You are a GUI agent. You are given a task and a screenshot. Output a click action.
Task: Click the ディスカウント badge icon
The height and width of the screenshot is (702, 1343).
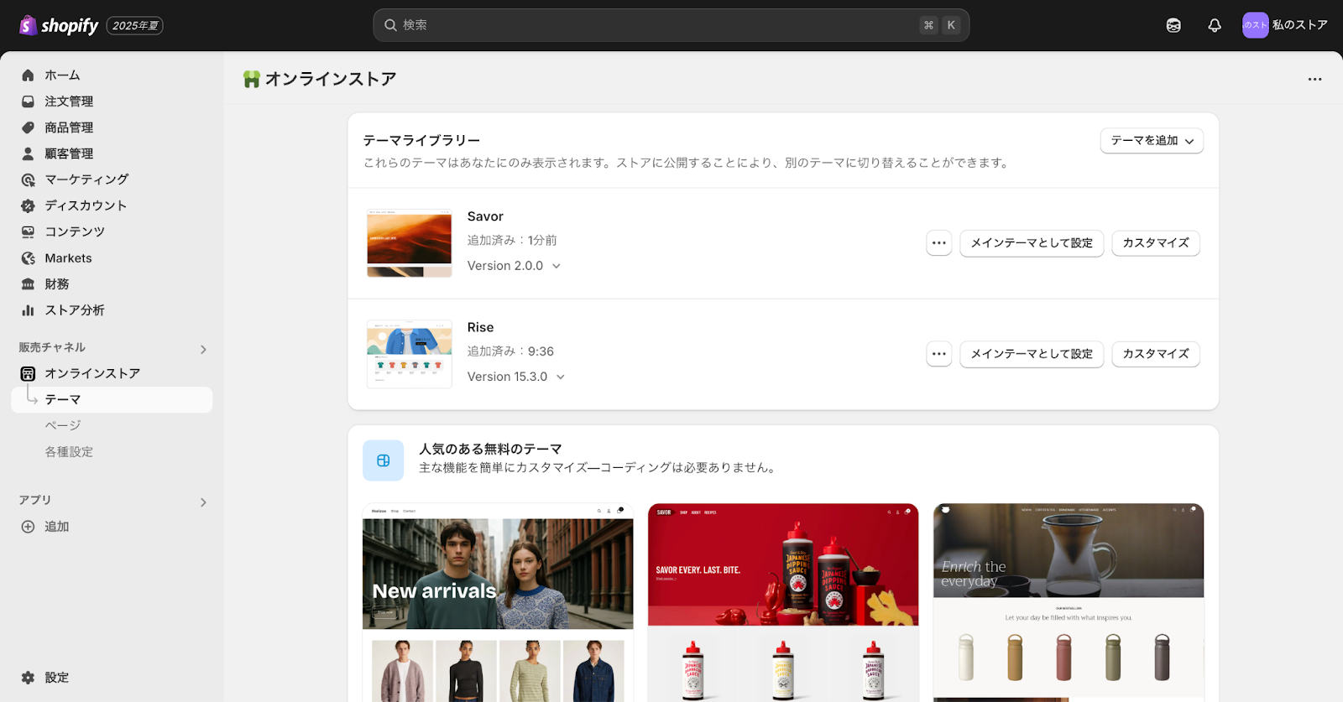click(28, 205)
